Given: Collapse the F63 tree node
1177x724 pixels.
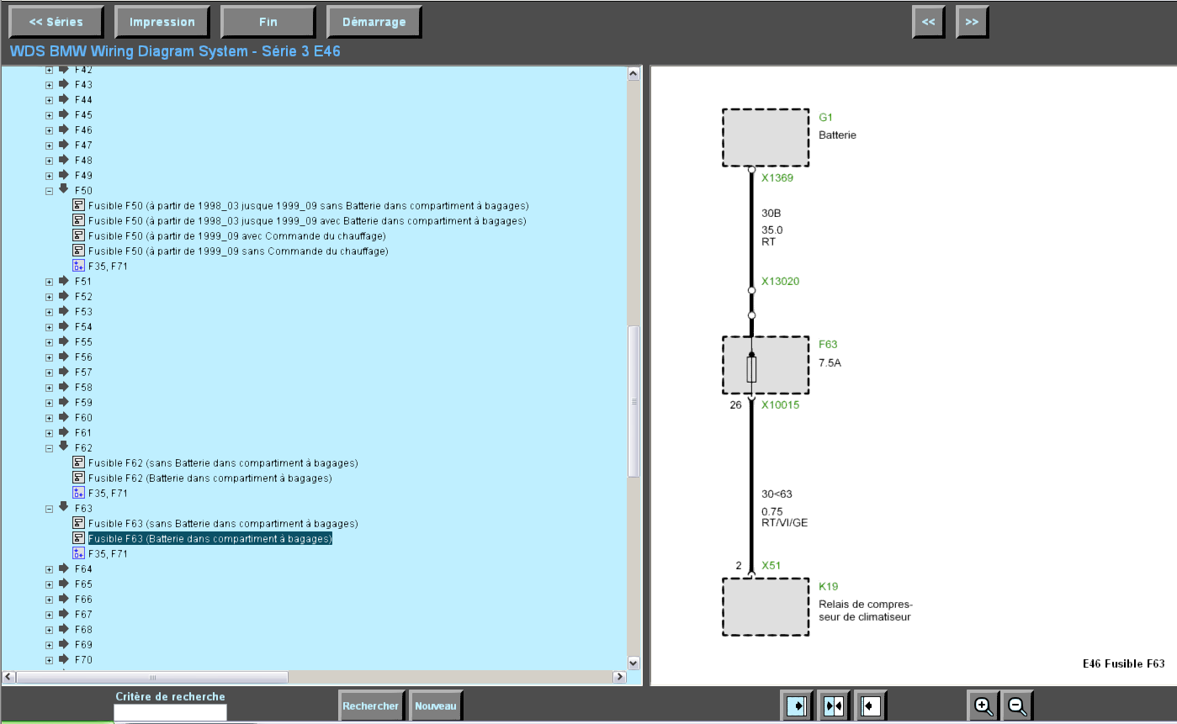Looking at the screenshot, I should [x=49, y=509].
